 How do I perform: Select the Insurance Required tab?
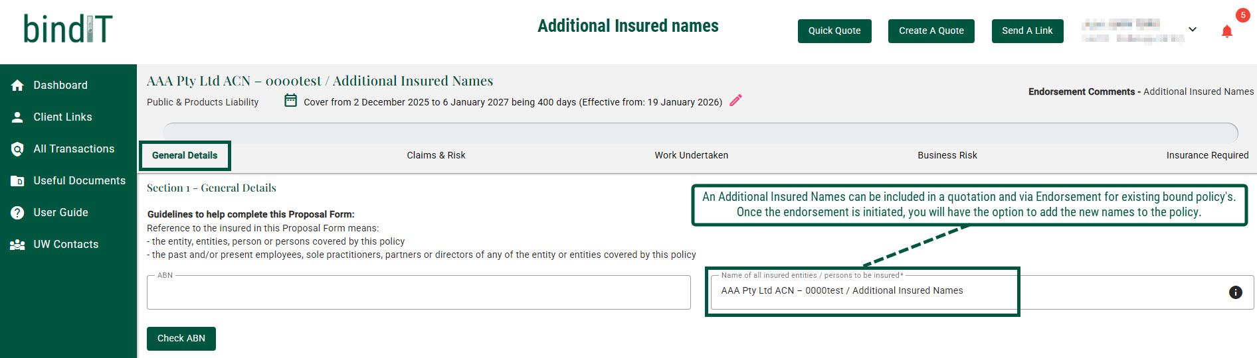tap(1207, 155)
